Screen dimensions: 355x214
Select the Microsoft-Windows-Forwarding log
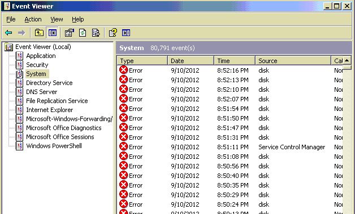pos(69,119)
